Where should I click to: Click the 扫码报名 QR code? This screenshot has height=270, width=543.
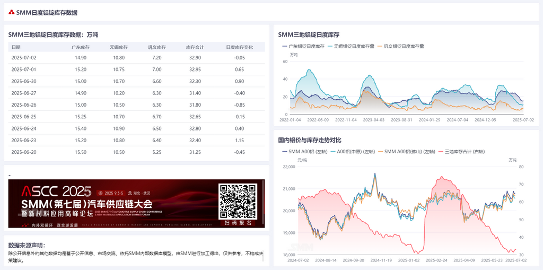(238, 202)
